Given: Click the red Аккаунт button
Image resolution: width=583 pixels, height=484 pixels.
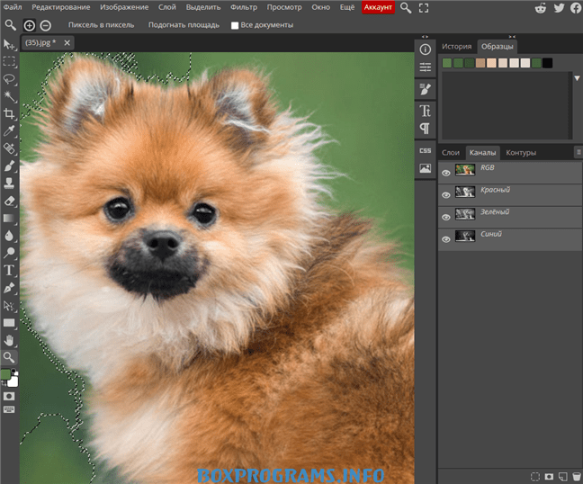Looking at the screenshot, I should (x=378, y=7).
